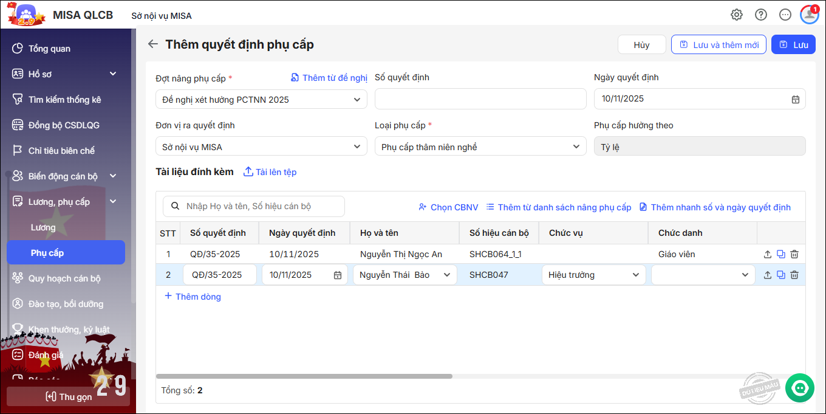
Task: Upload attachment for row 1
Action: point(767,255)
